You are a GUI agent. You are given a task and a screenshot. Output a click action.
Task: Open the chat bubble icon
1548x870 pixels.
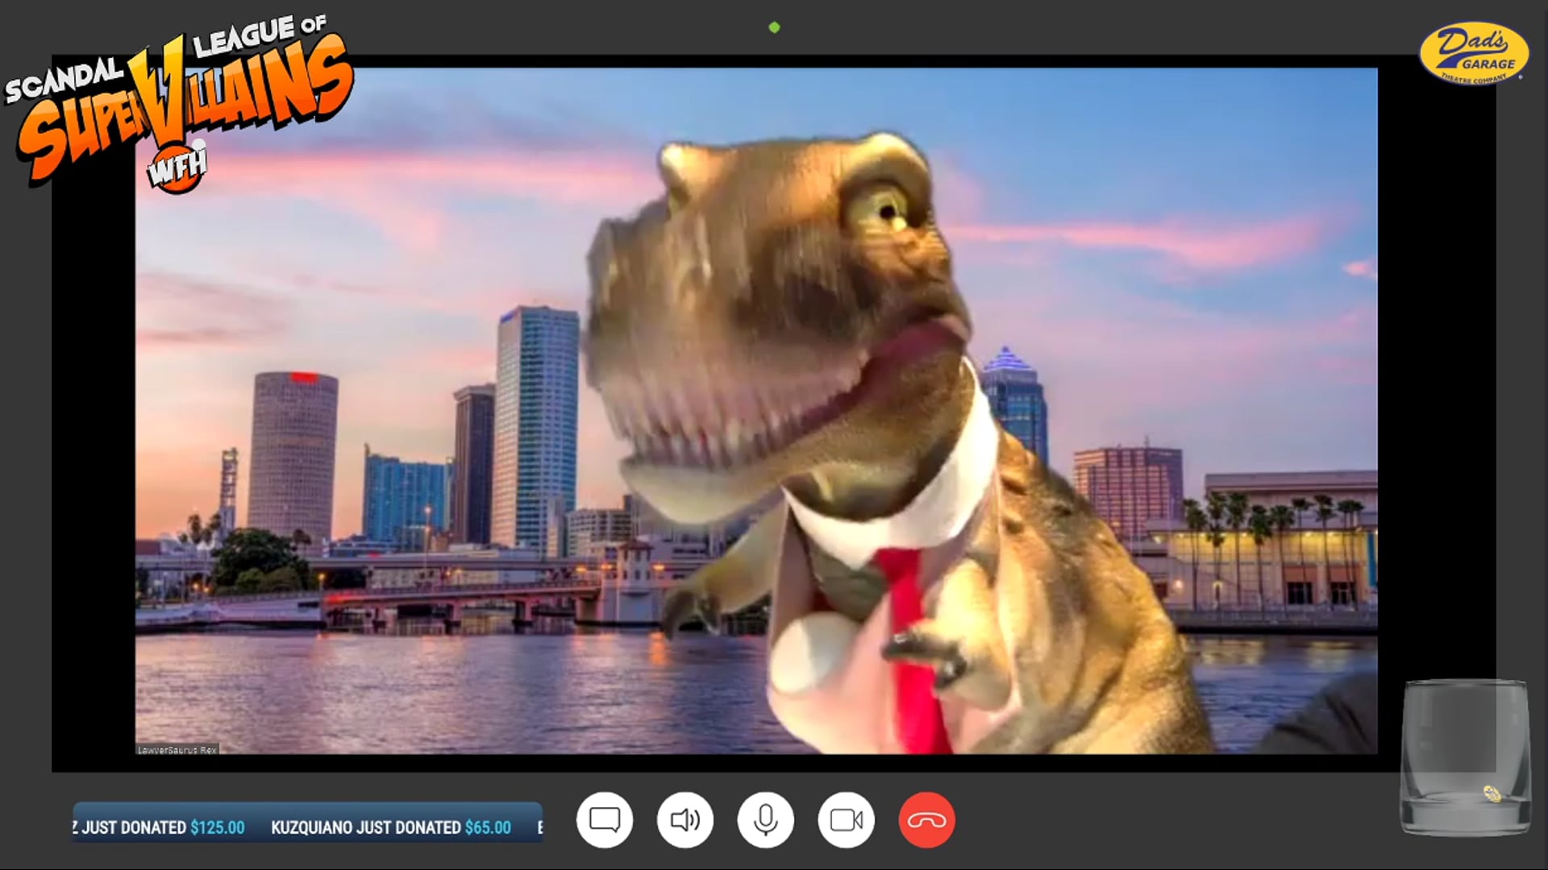tap(605, 820)
